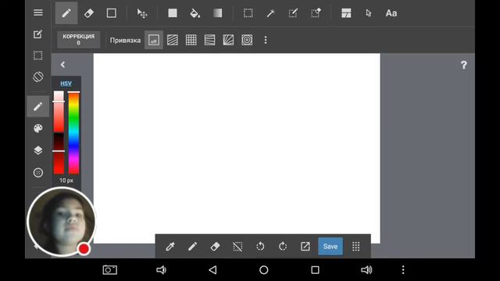Image resolution: width=500 pixels, height=281 pixels.
Task: Open the grid dots menu in bottom toolbar
Action: pos(356,247)
